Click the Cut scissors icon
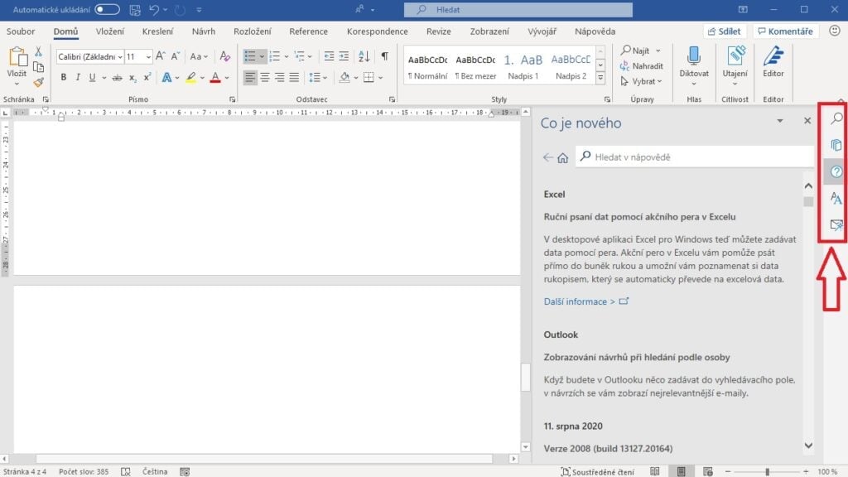848x477 pixels. point(38,51)
